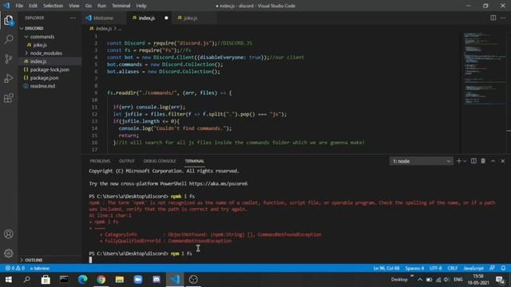
Task: Maximize the terminal panel size
Action: 493,161
